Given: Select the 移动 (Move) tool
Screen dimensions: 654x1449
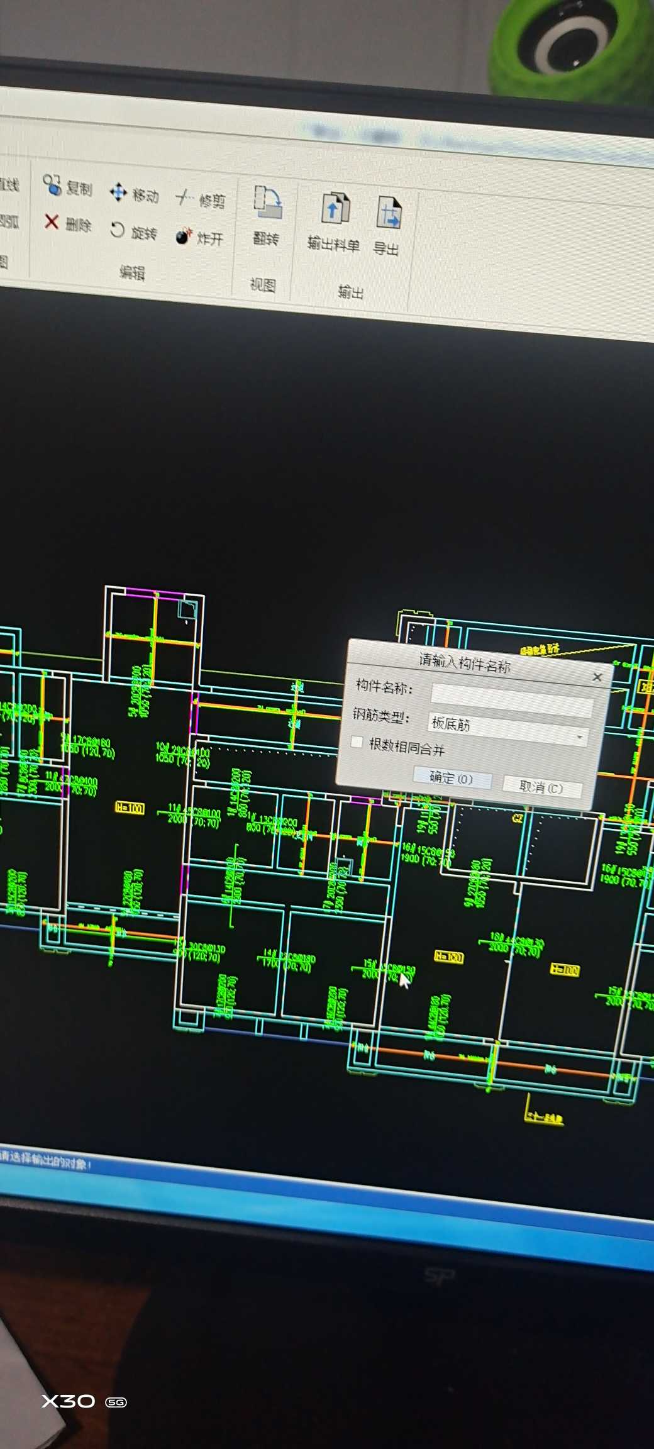Looking at the screenshot, I should click(134, 194).
